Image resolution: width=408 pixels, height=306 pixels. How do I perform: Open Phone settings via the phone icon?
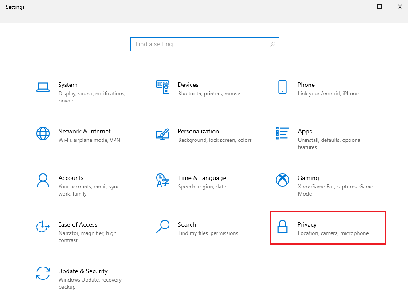pos(282,87)
